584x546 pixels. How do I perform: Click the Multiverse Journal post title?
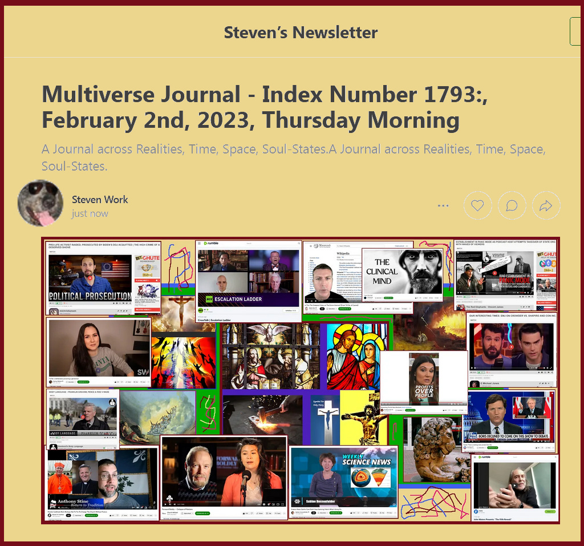265,107
